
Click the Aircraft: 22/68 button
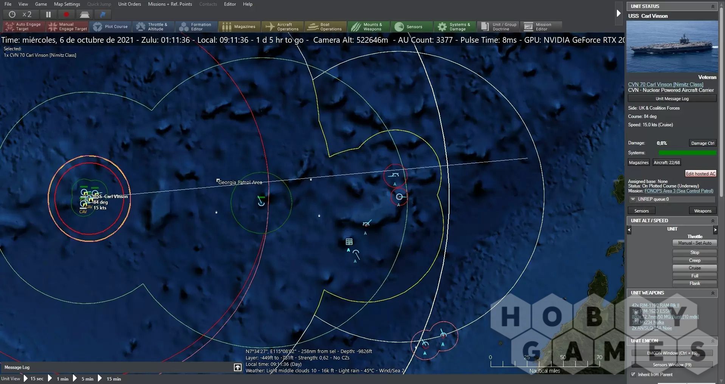[x=666, y=163]
